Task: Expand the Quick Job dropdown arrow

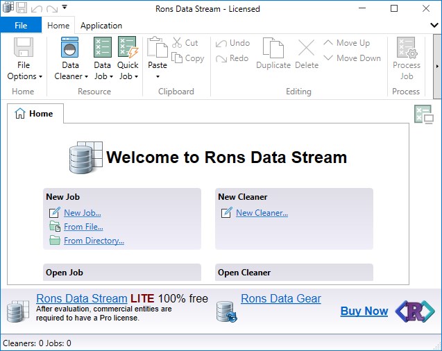Action: (x=136, y=76)
